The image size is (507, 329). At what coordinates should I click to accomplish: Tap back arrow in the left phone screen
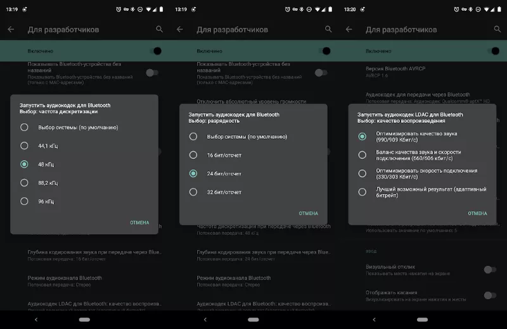(11, 29)
